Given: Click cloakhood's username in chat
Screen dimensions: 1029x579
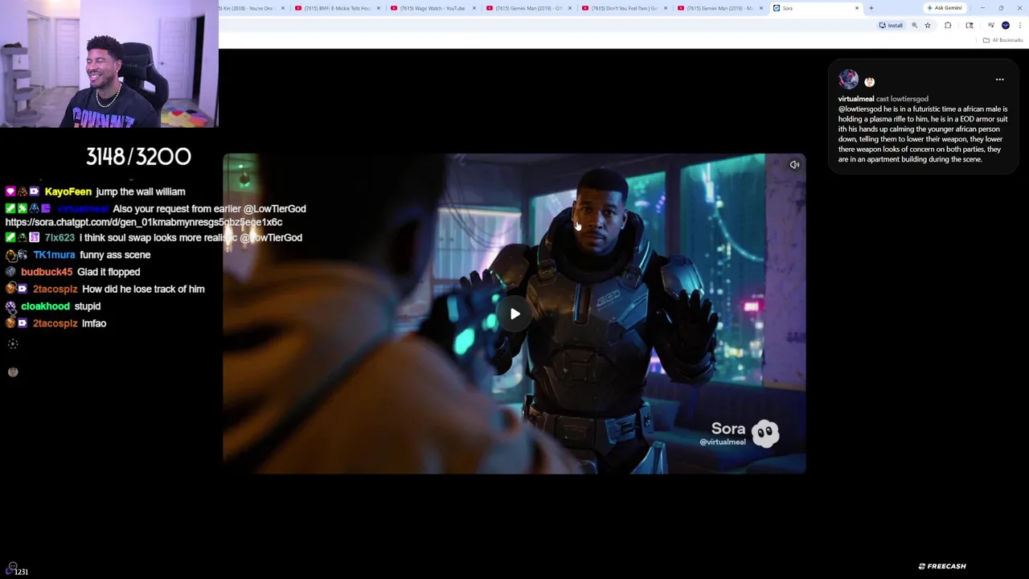Looking at the screenshot, I should [x=45, y=306].
